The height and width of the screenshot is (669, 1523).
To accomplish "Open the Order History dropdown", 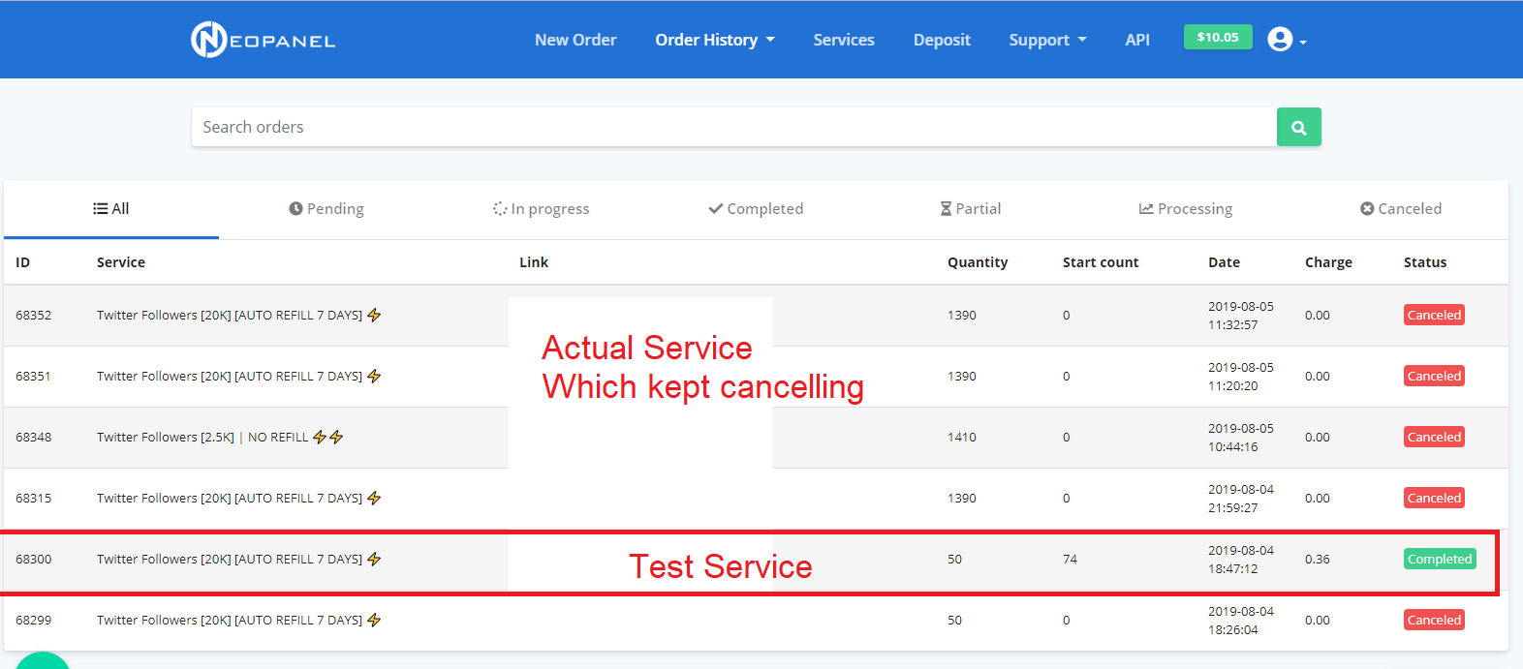I will point(715,40).
